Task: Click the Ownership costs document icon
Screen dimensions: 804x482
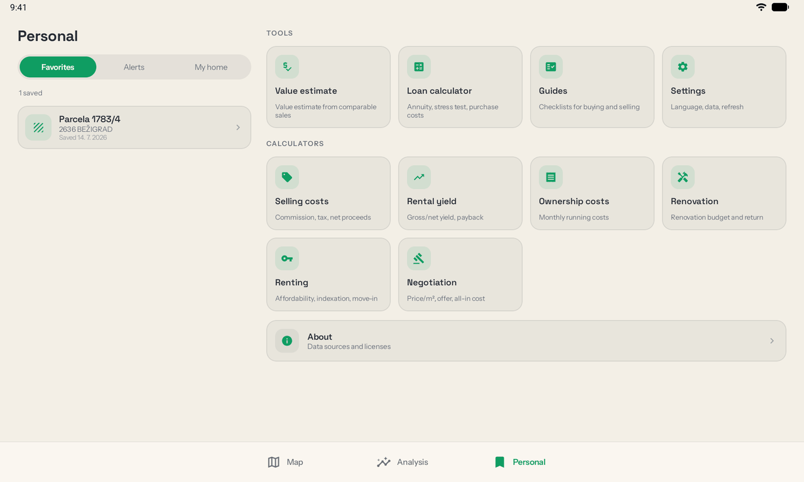Action: (x=551, y=177)
